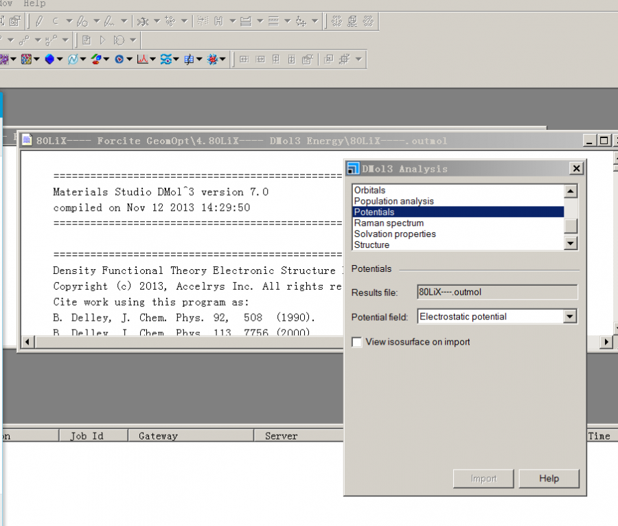
Task: Click the Time column header
Action: (602, 436)
